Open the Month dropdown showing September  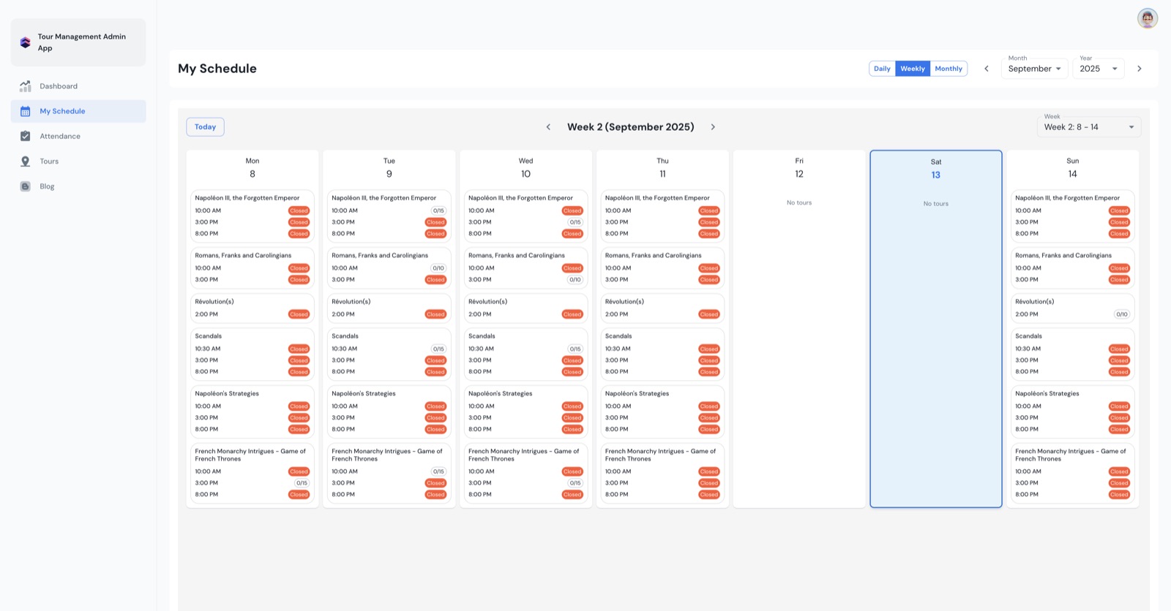1034,69
